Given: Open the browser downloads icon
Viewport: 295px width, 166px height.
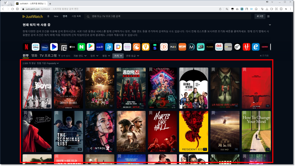Looking at the screenshot, I should click(x=267, y=9).
